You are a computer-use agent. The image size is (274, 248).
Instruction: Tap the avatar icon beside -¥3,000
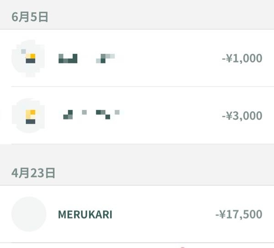click(28, 115)
